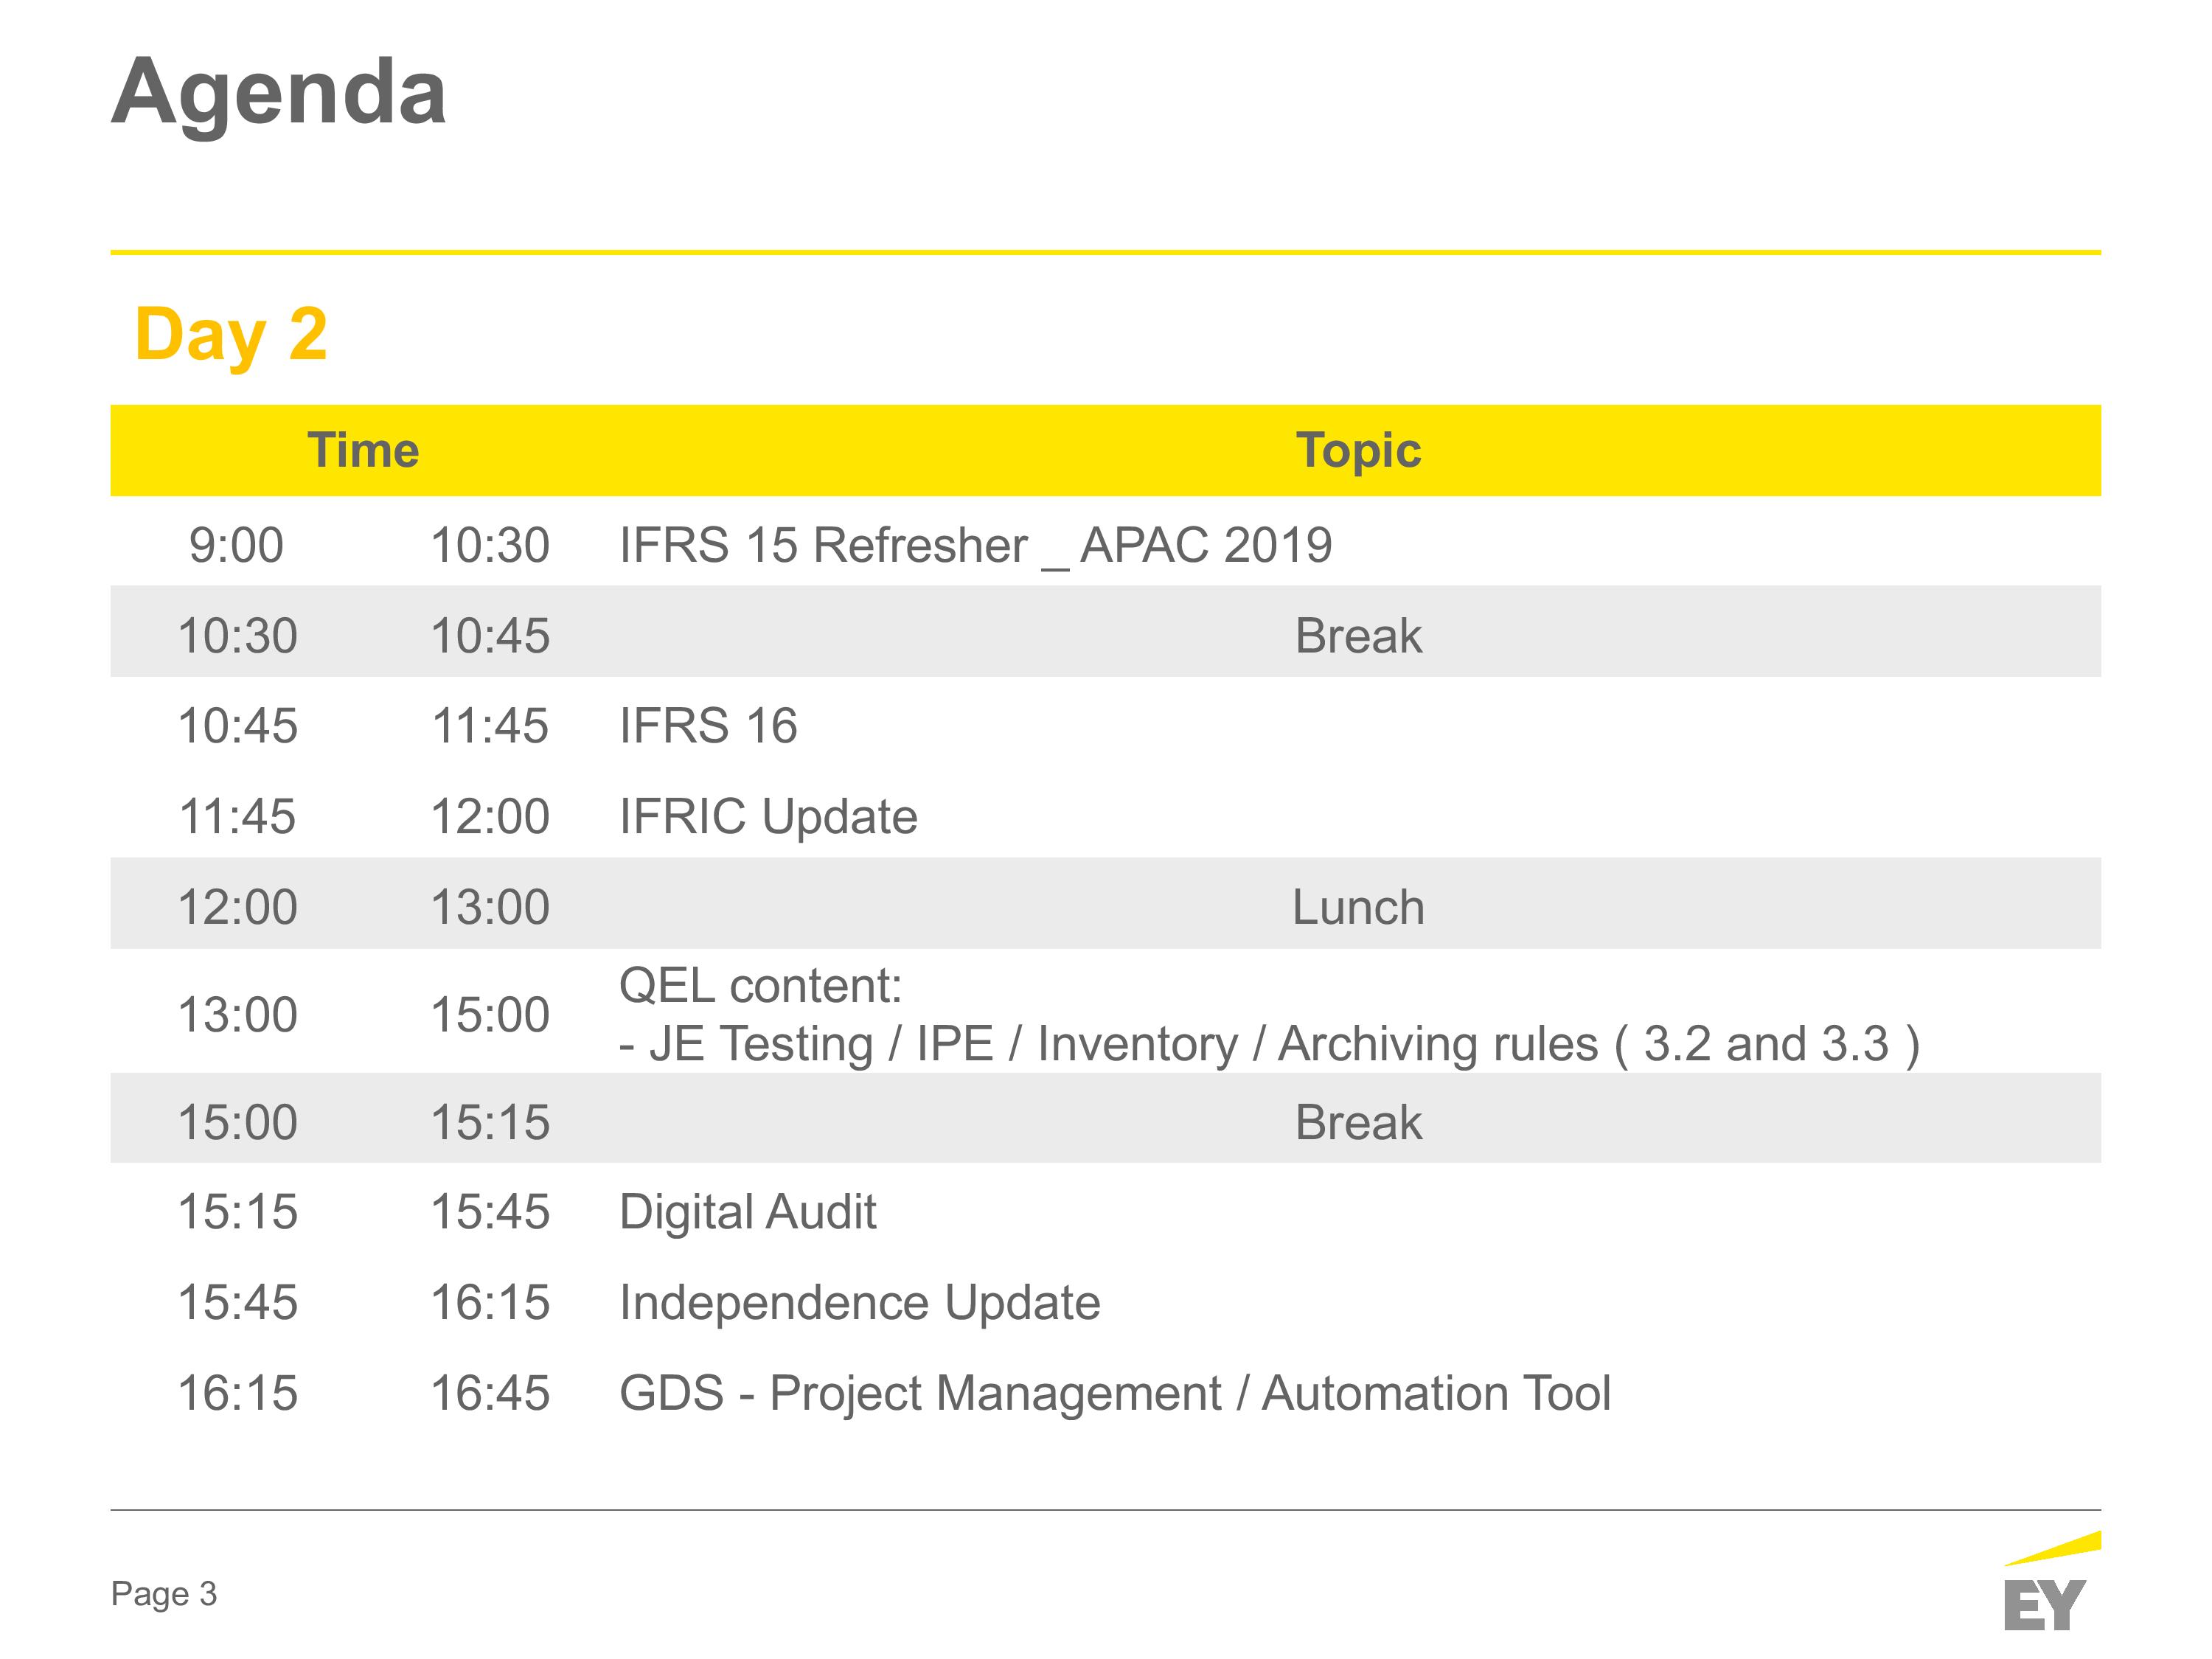Select the Day 2 heading
Image resolution: width=2212 pixels, height=1659 pixels.
(x=231, y=335)
